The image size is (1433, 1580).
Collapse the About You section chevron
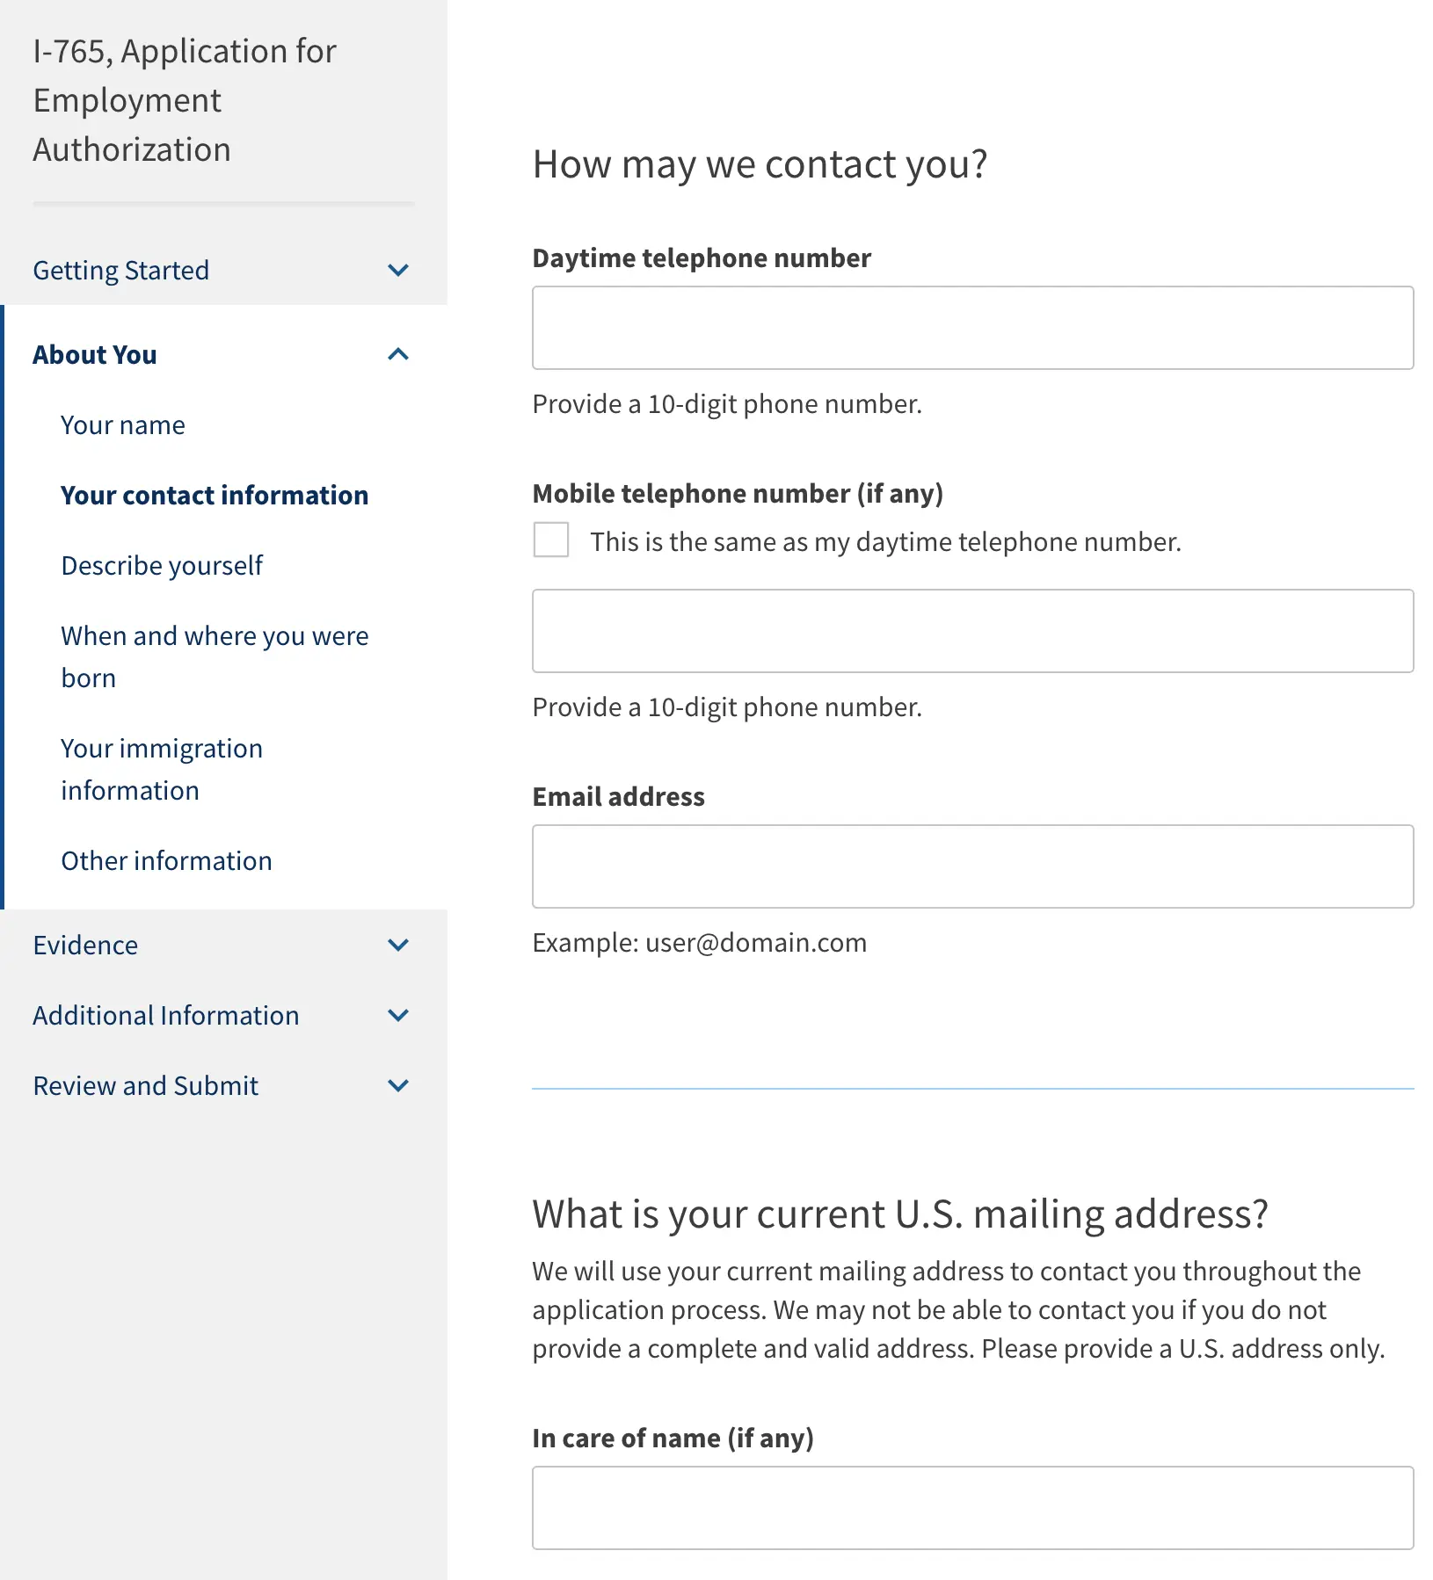[x=398, y=355]
